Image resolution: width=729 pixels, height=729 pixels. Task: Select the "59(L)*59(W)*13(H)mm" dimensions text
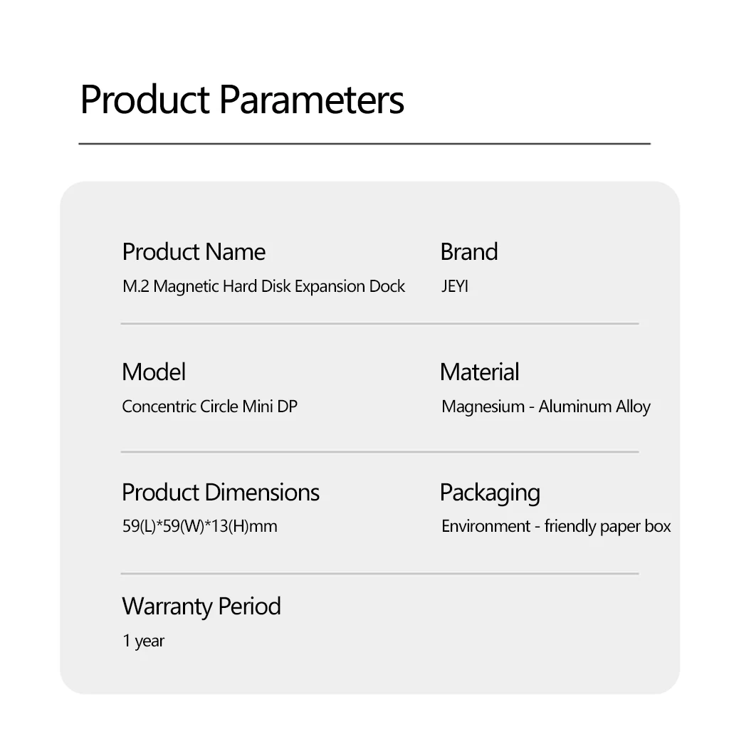[199, 527]
